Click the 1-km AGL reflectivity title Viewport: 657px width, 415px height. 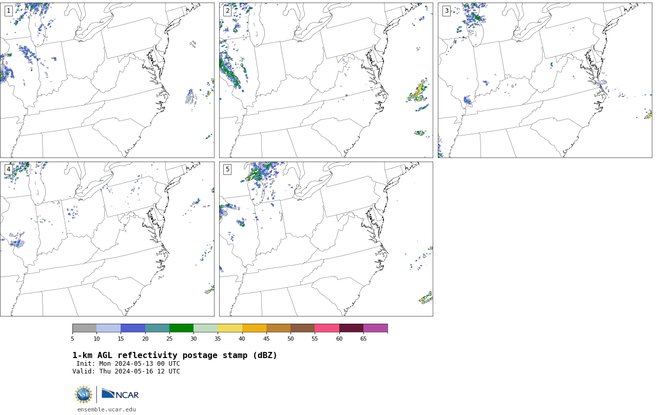tap(175, 355)
